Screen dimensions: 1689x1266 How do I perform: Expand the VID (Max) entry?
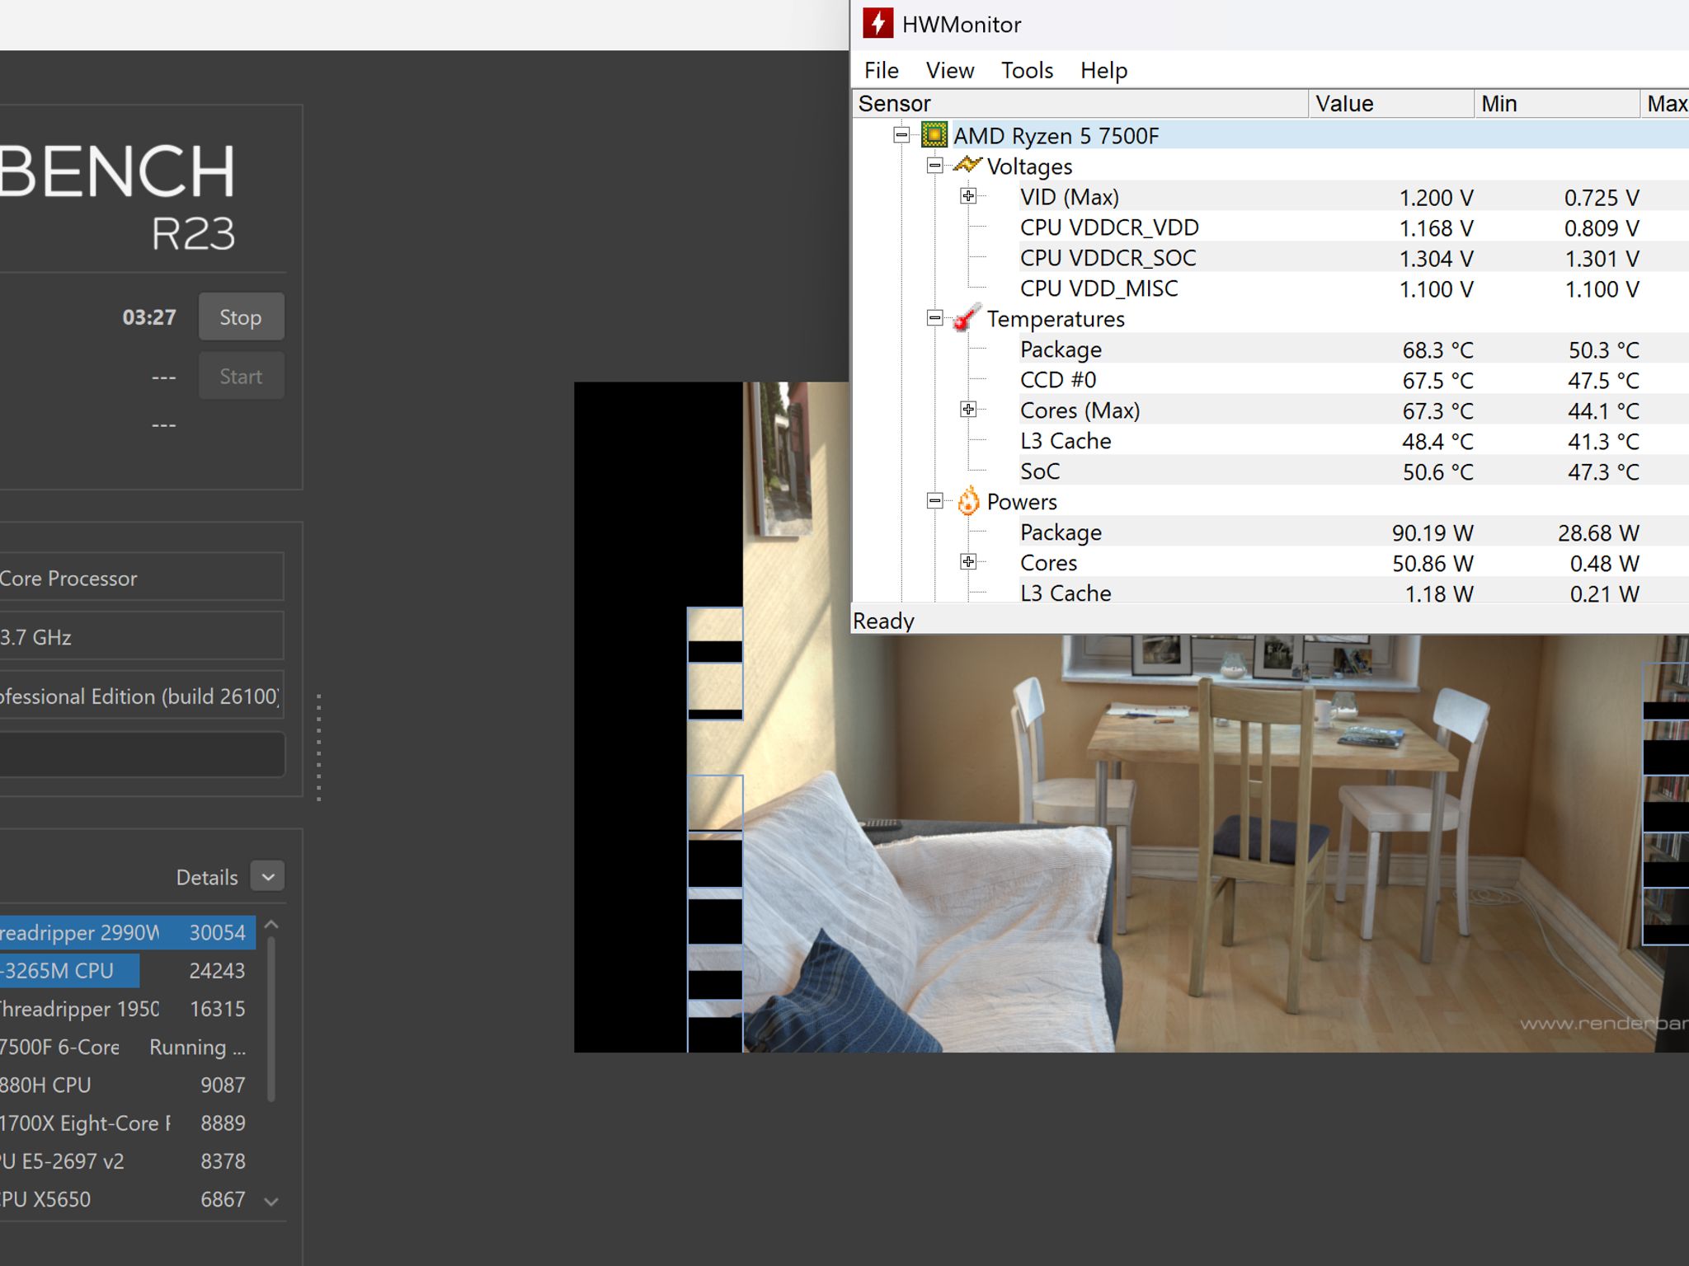968,196
